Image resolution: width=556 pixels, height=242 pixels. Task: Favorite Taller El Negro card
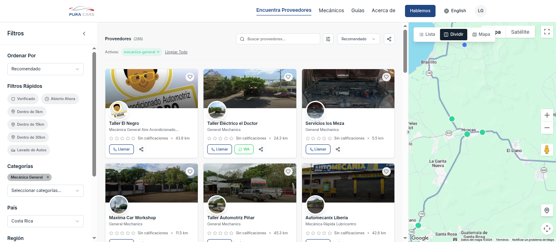pos(190,77)
